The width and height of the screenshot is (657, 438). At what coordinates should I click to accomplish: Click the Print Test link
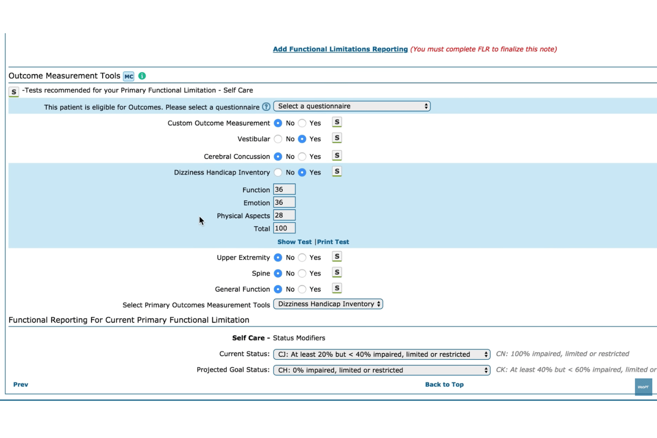[x=333, y=242]
